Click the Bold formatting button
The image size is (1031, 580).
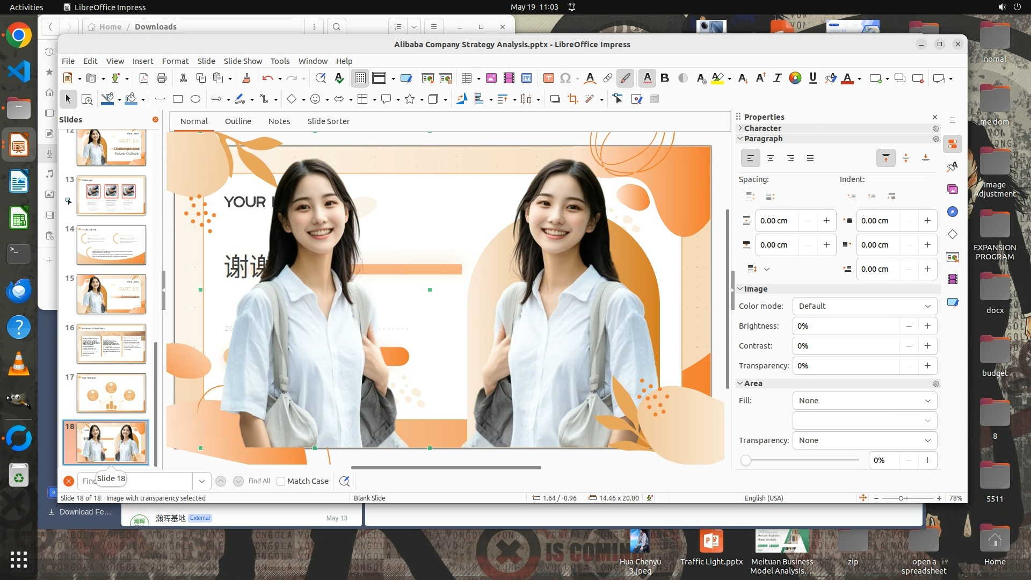(x=665, y=78)
